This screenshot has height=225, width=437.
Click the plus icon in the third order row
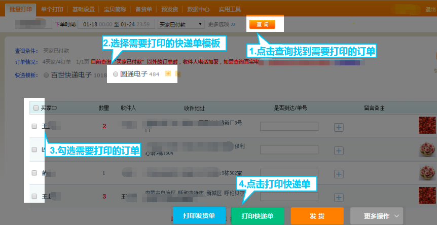click(339, 173)
